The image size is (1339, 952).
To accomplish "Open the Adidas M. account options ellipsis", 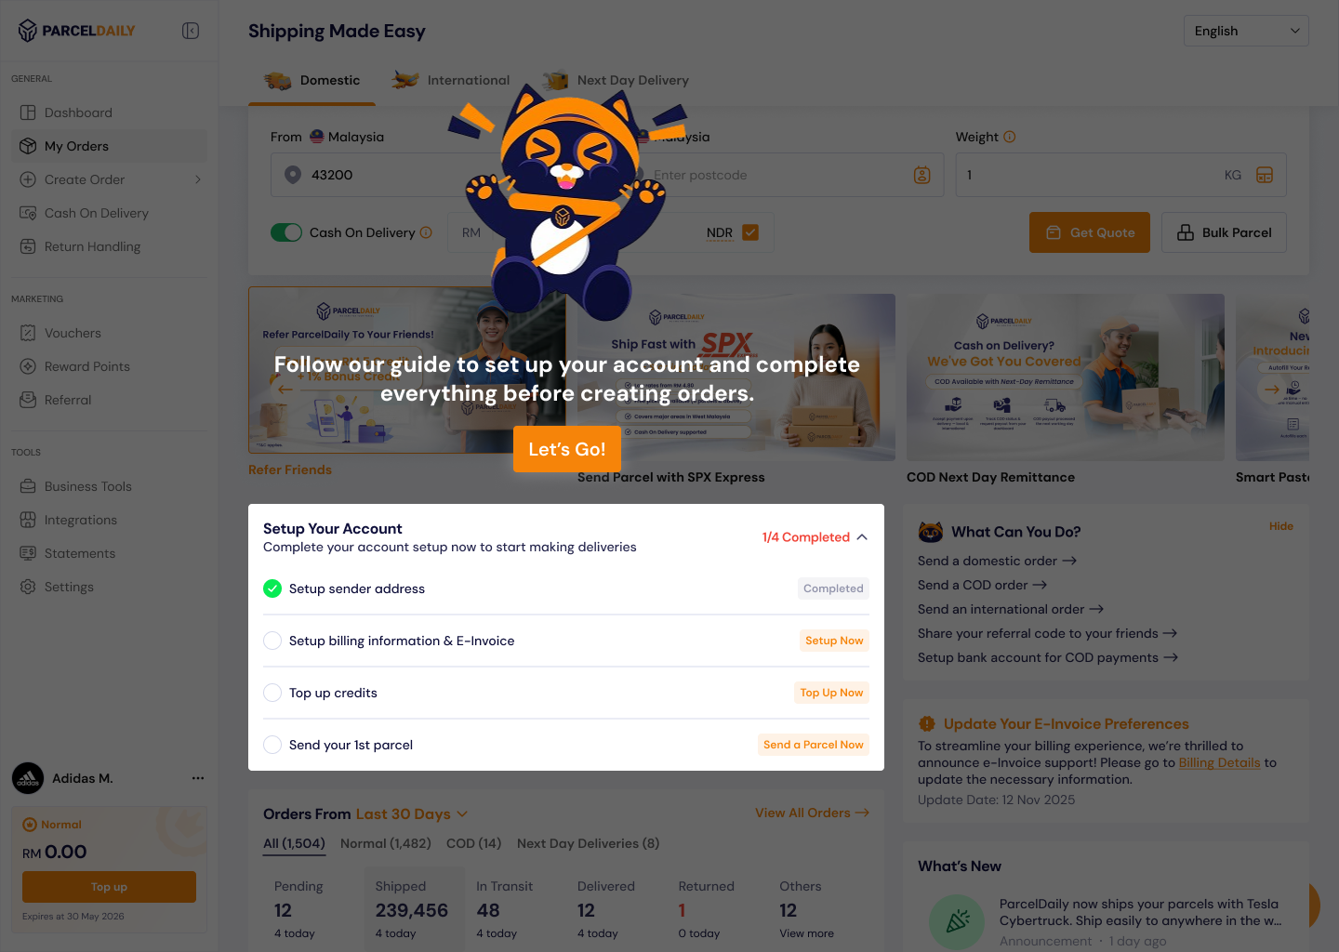I will [198, 778].
